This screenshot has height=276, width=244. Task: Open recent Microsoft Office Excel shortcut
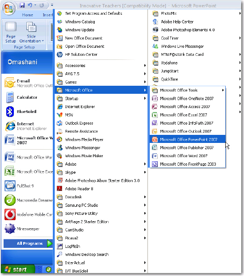pyautogui.click(x=28, y=171)
